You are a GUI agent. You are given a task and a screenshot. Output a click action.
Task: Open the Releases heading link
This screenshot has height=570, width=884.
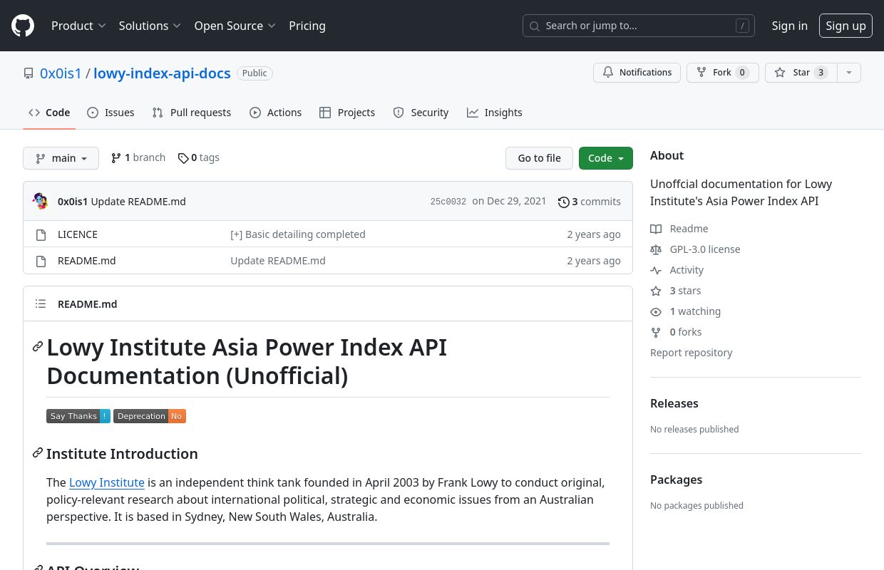point(674,403)
